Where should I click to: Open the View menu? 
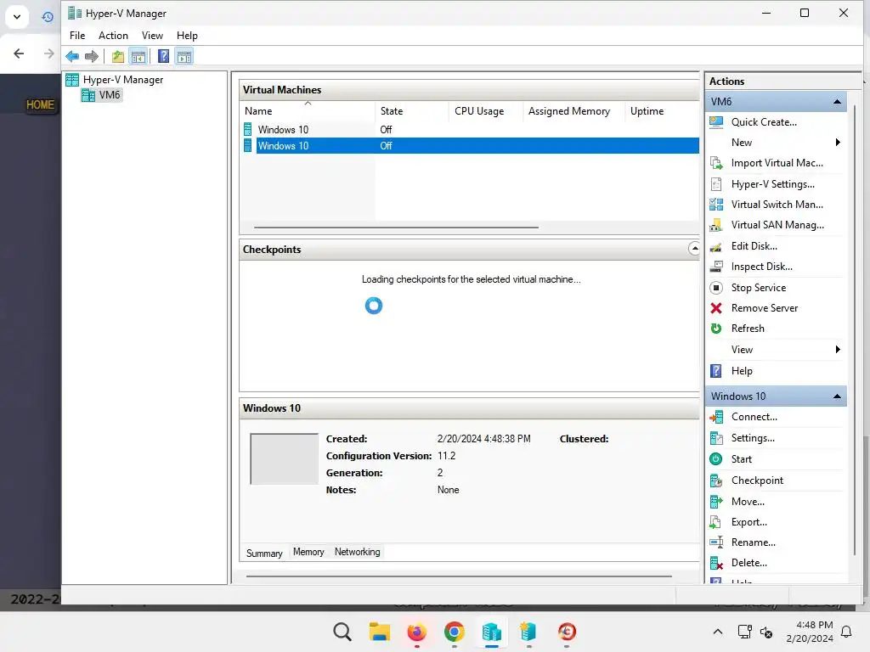click(x=152, y=36)
